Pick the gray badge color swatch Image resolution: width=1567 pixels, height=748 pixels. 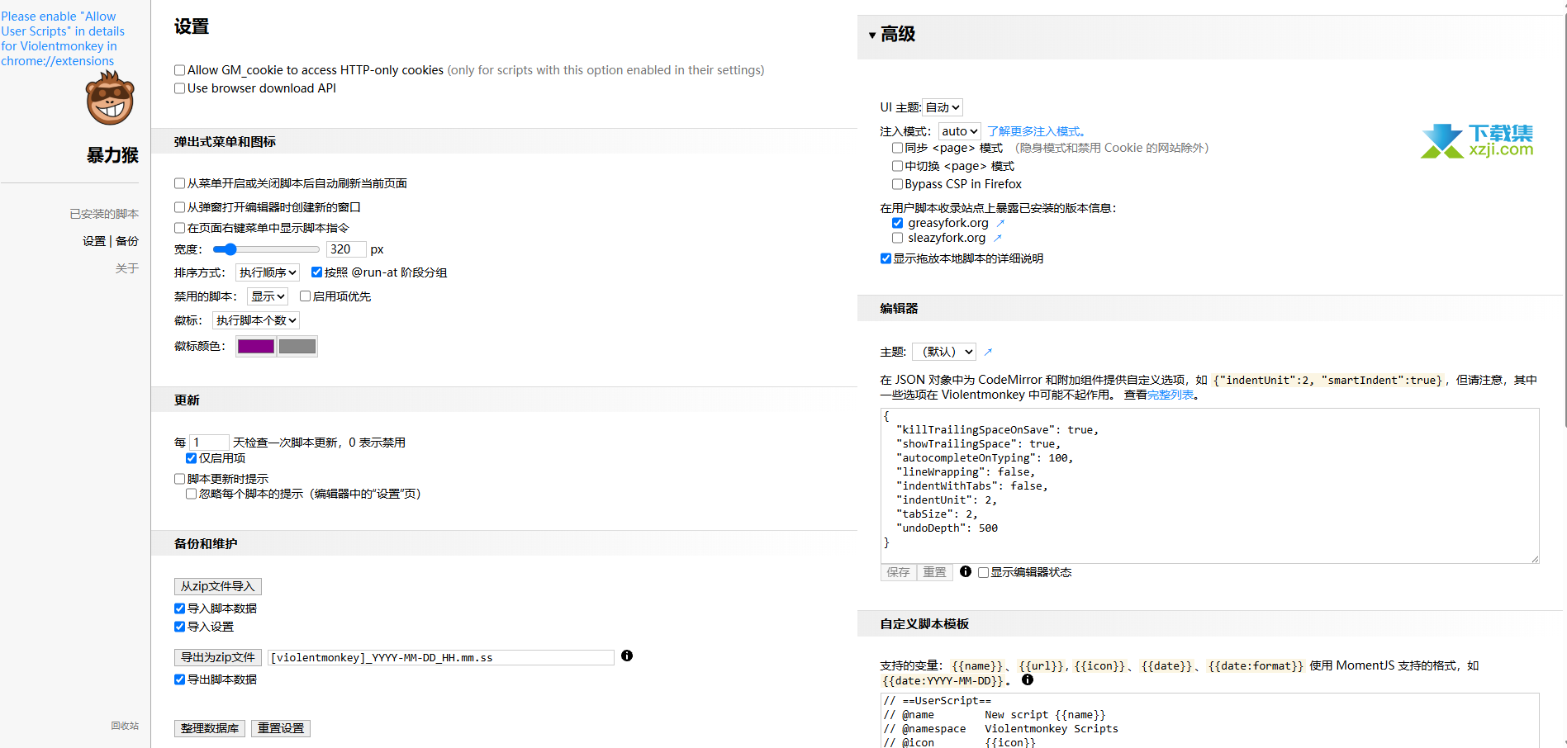pos(297,346)
